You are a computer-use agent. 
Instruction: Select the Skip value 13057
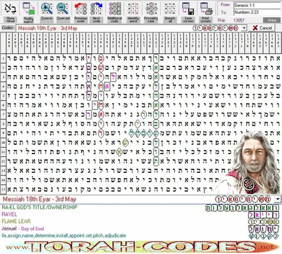[239, 20]
